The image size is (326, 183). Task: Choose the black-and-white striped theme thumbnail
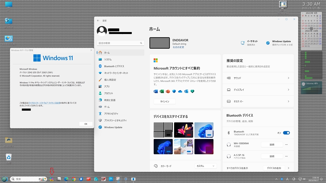tap(163, 130)
